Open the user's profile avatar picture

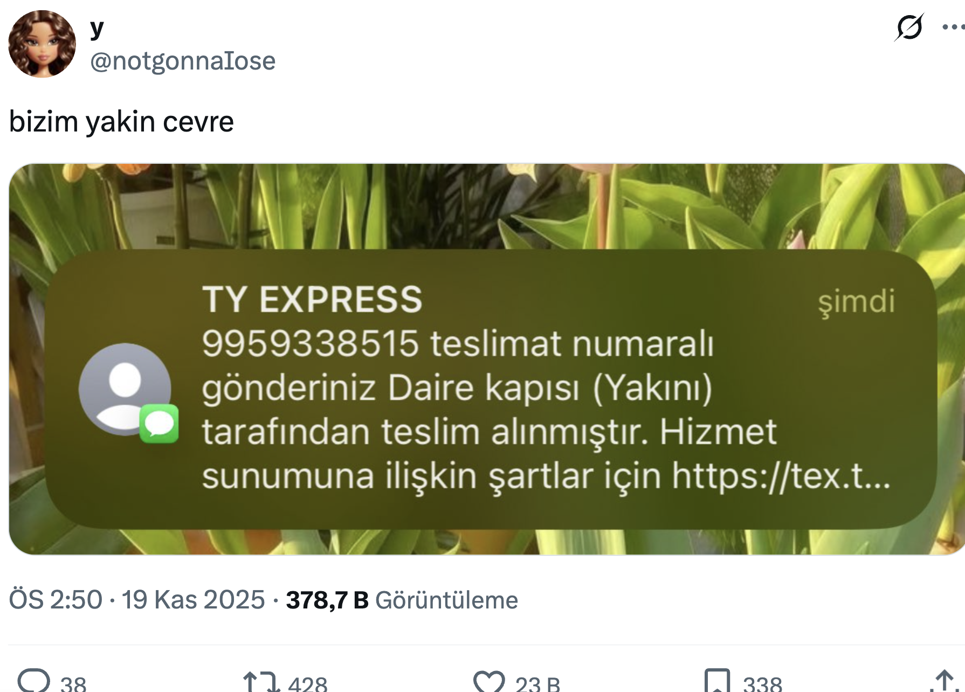tap(42, 44)
